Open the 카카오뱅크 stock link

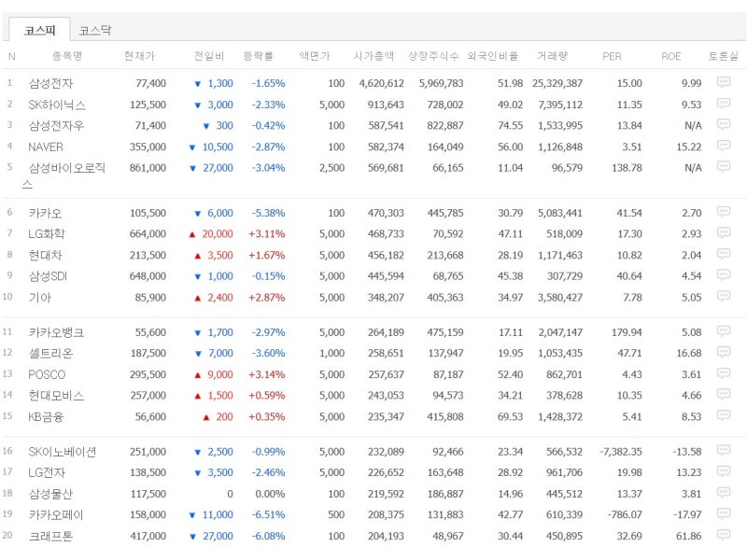tap(56, 332)
